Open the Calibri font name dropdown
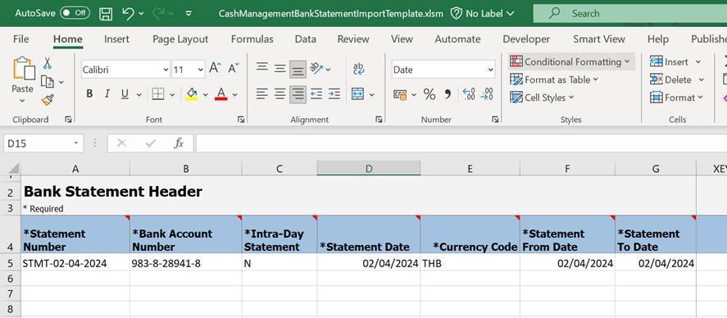Screen dimensions: 727x318 click(166, 70)
